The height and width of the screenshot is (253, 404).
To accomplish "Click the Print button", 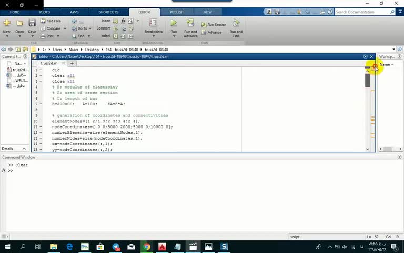I will click(x=47, y=36).
